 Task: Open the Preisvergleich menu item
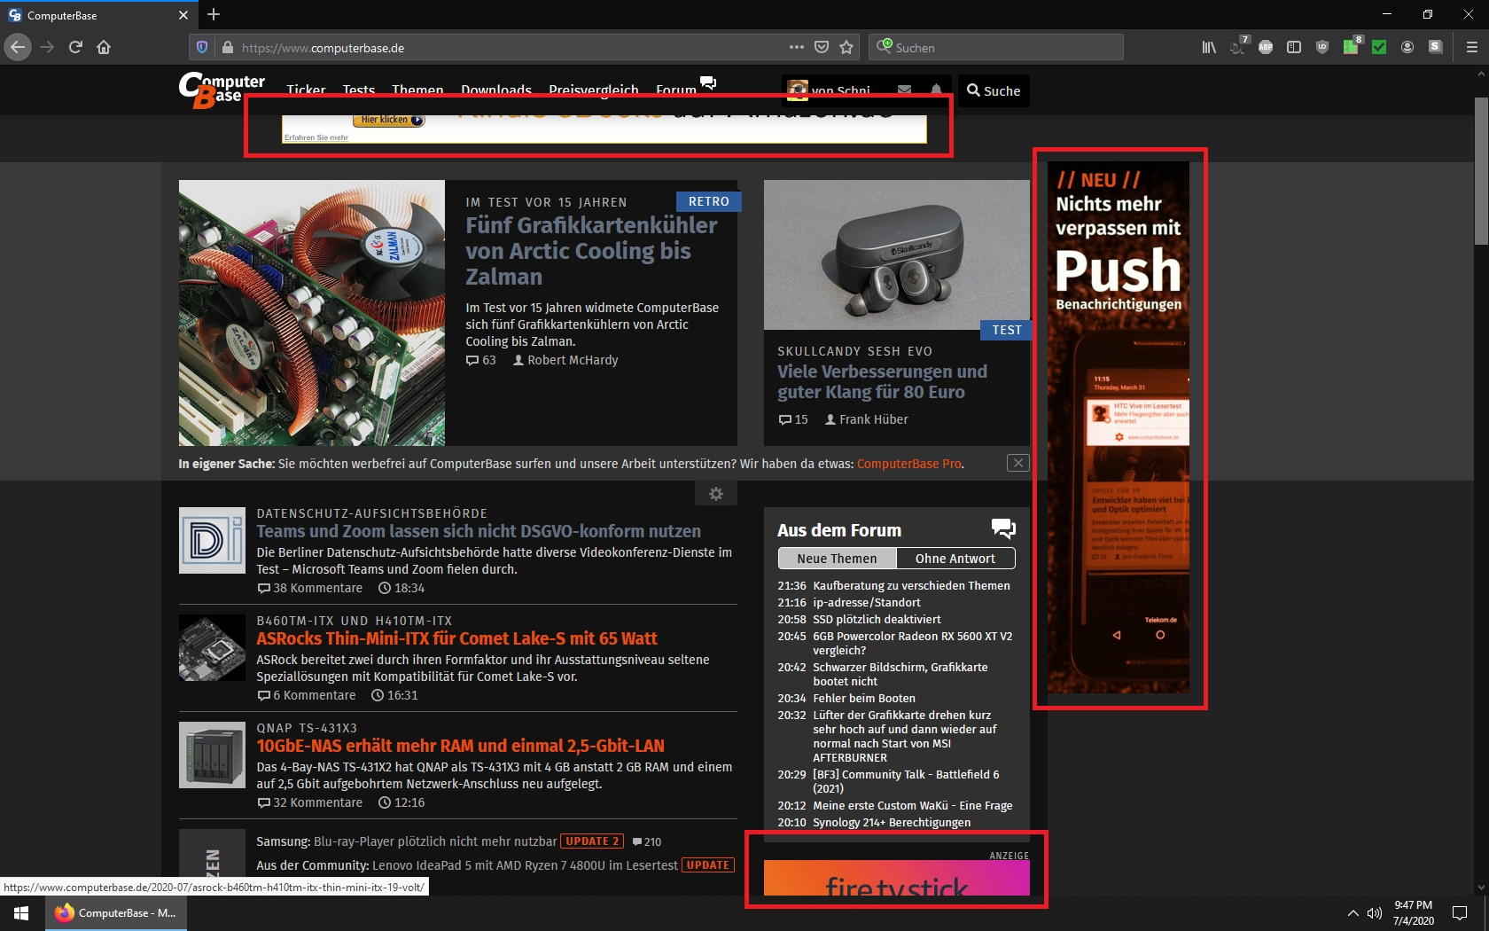[593, 90]
